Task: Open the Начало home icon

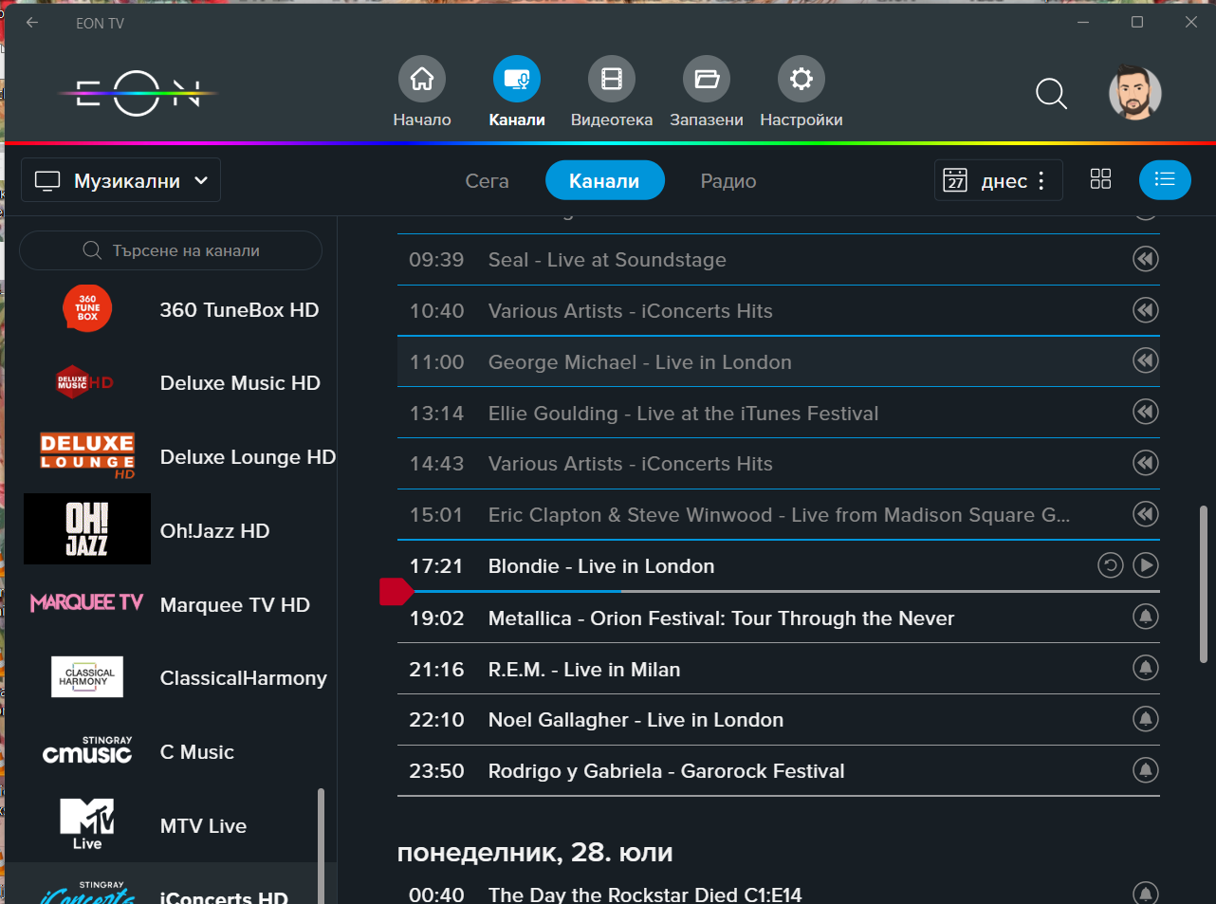Action: click(422, 79)
